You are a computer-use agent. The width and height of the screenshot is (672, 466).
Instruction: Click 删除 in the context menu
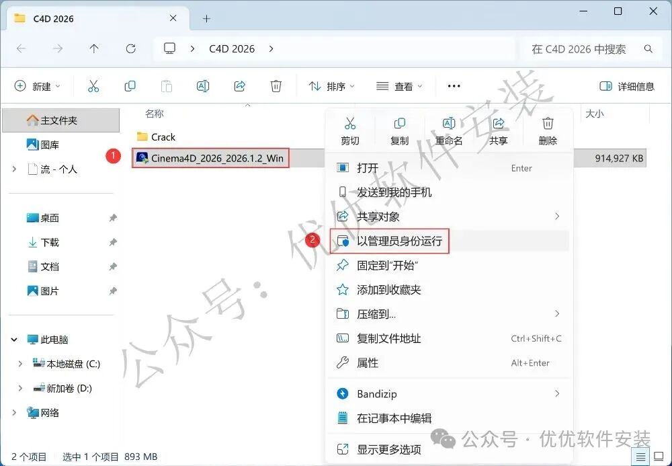coord(548,131)
